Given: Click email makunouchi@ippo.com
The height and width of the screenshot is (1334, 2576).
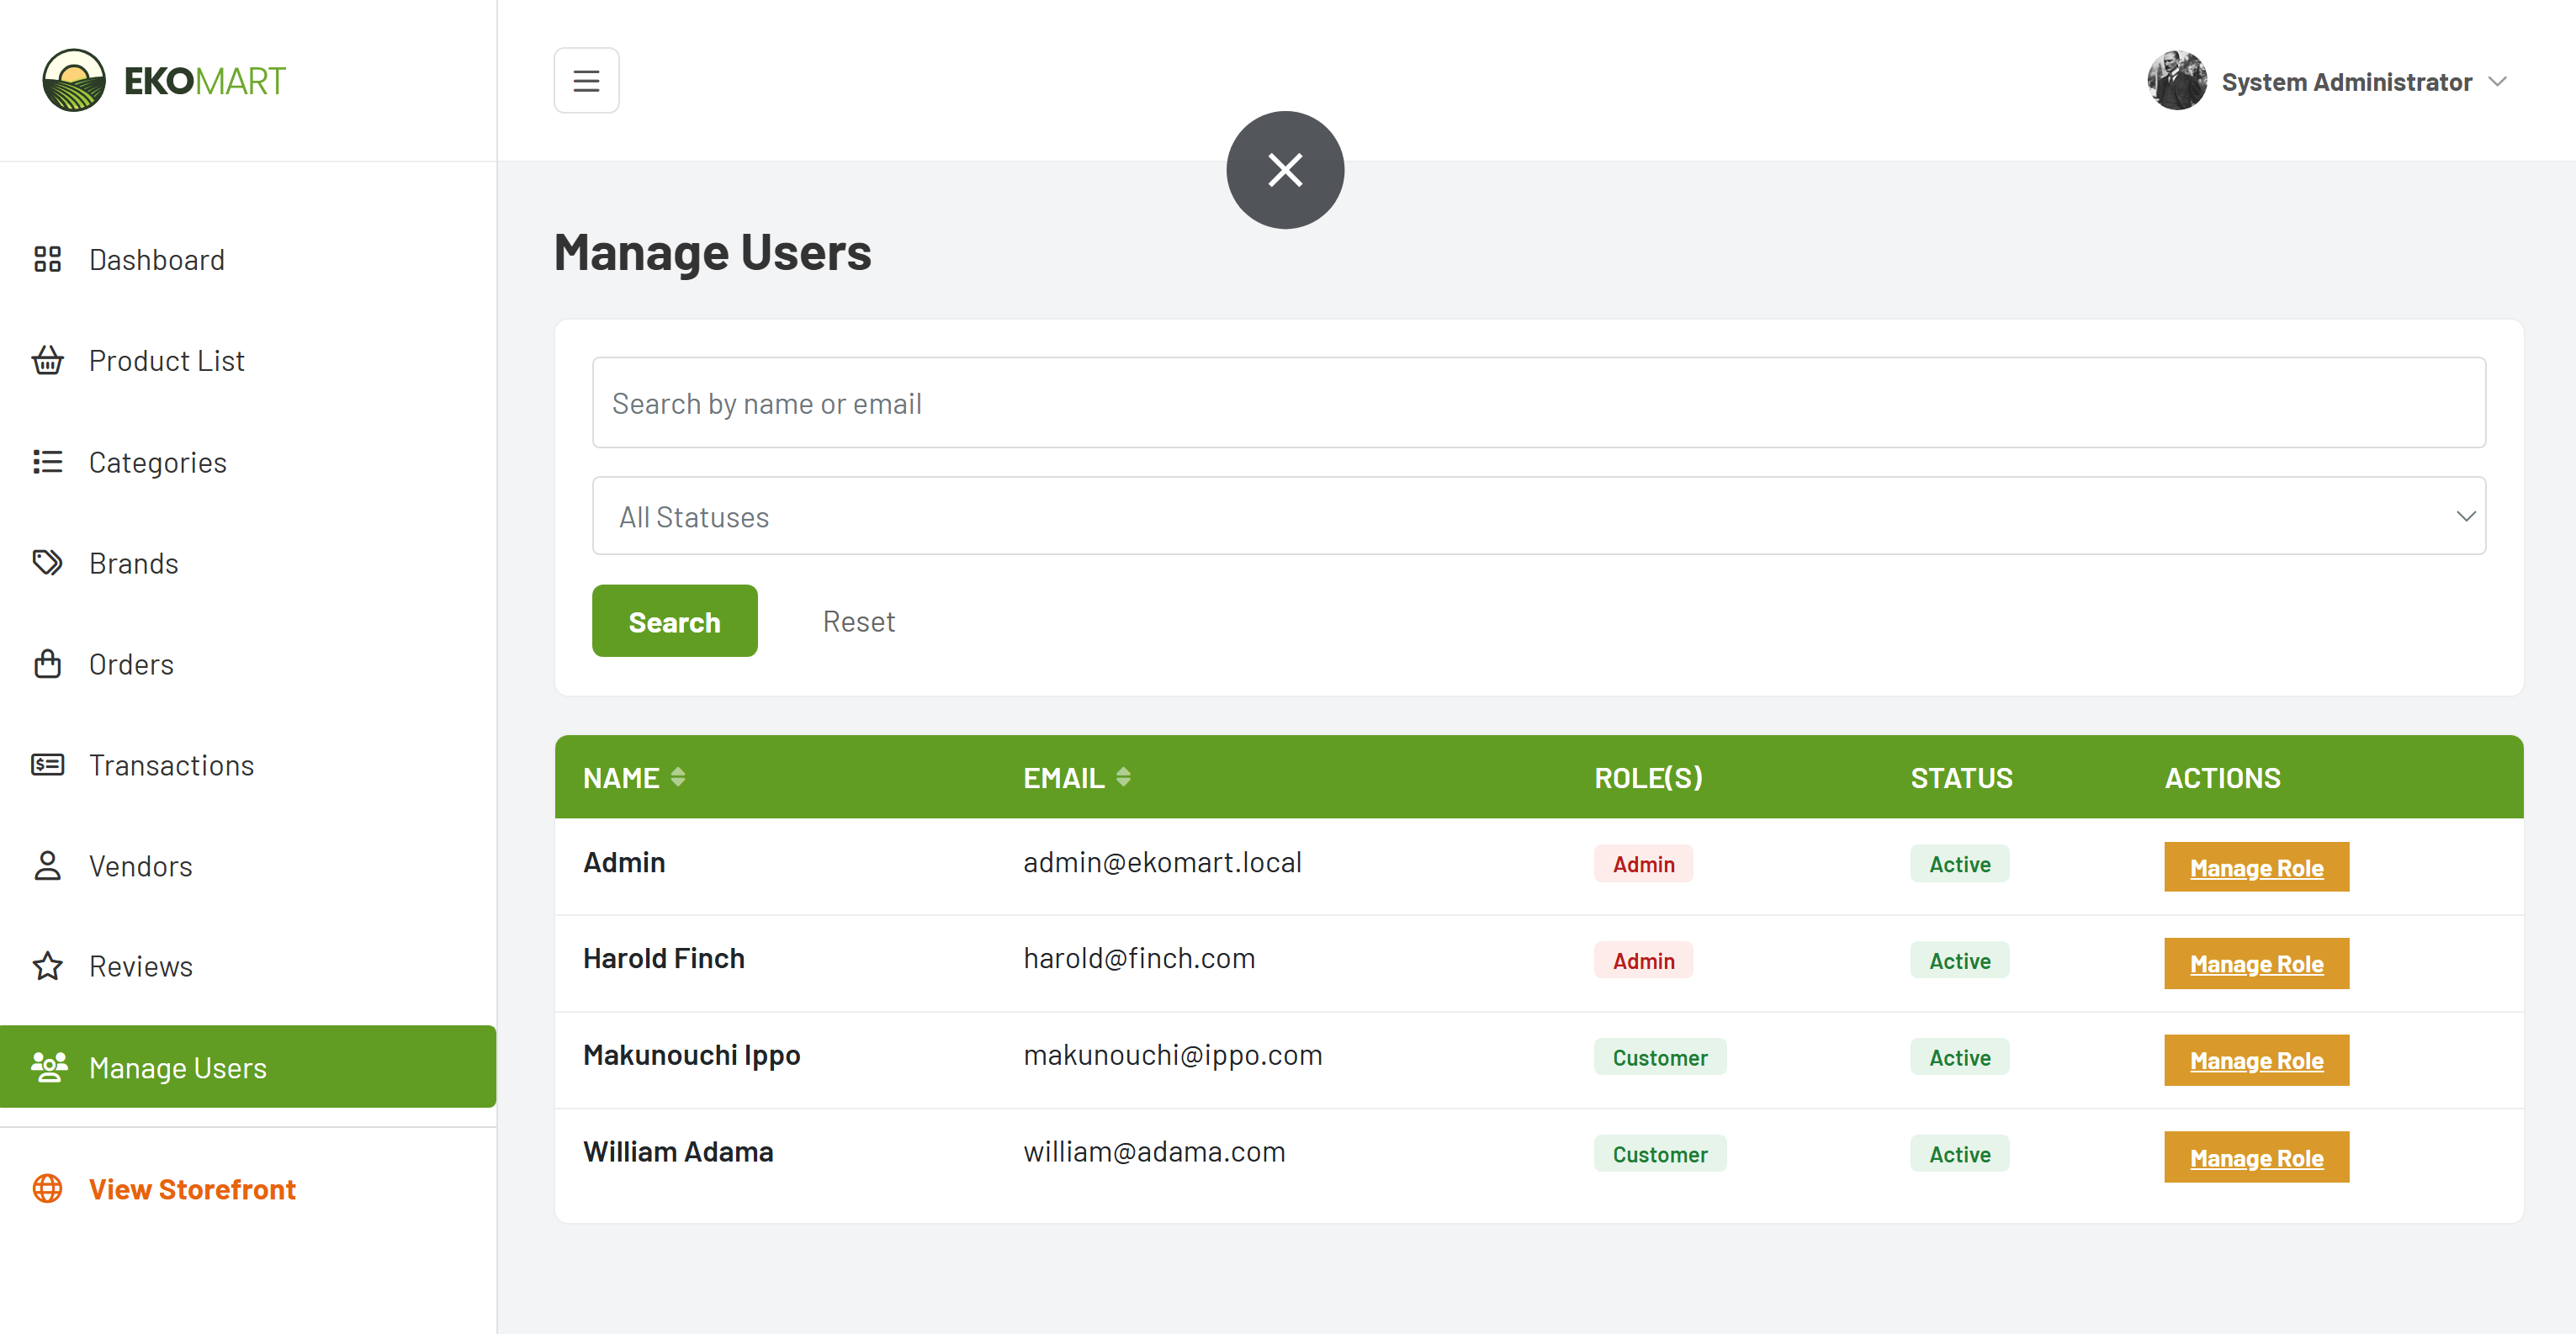Looking at the screenshot, I should point(1172,1055).
